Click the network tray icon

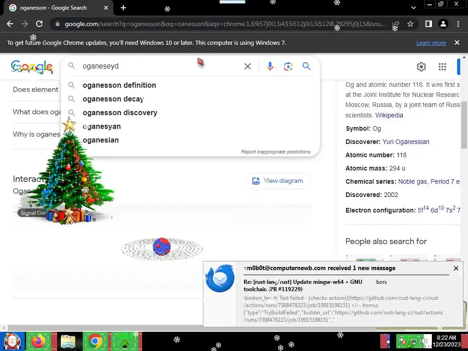(413, 340)
